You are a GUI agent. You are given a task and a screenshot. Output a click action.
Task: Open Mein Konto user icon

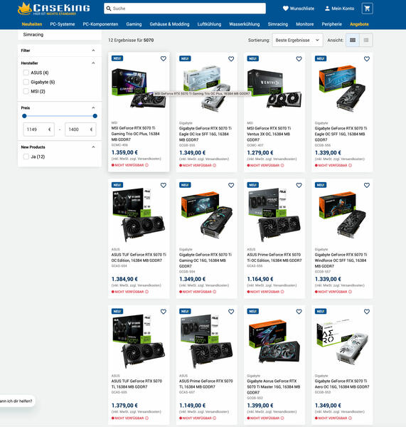[x=327, y=9]
